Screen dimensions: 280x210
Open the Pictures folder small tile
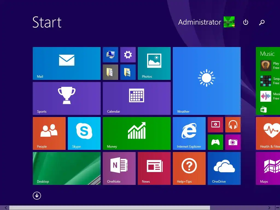[x=128, y=72]
